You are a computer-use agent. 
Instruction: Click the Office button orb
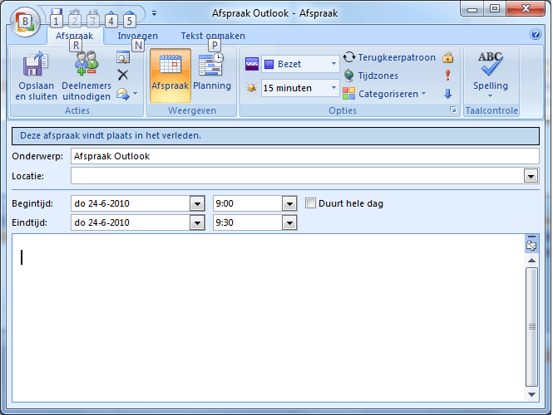[x=25, y=22]
